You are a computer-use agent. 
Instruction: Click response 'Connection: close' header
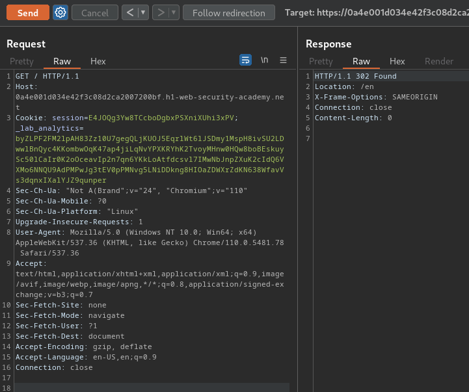pyautogui.click(x=353, y=107)
